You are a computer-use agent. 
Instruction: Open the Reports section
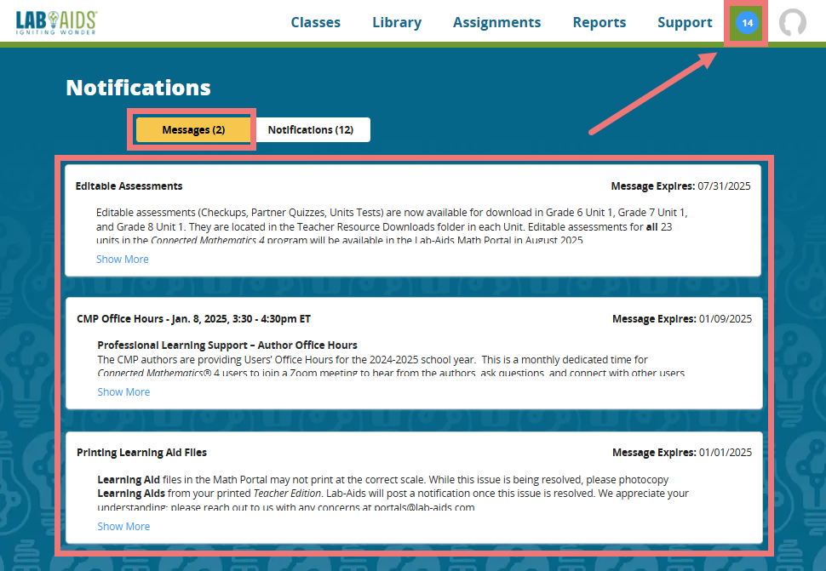click(599, 23)
